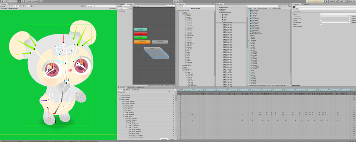This screenshot has width=356, height=142.
Task: Select 001-m-001 folder in Project
Action: click(x=228, y=24)
